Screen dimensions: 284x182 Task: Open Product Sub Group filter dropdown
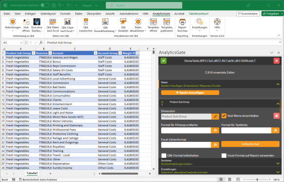pyautogui.click(x=33, y=53)
